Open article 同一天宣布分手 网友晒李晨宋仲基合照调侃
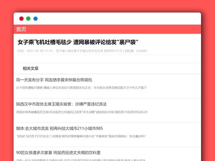Viewport: 215px width, 161px height. point(54,80)
